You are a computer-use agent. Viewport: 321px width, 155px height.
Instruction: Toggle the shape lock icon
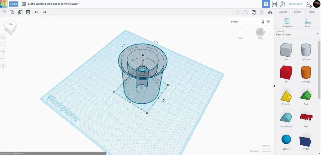(263, 22)
